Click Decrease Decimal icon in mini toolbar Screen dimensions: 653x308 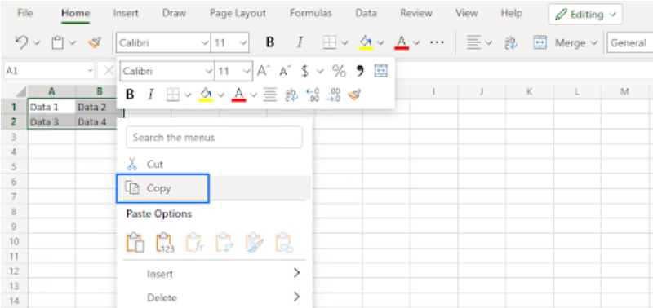coord(334,95)
